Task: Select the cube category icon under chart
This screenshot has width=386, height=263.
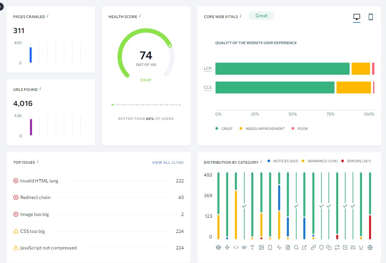Action: (218, 248)
